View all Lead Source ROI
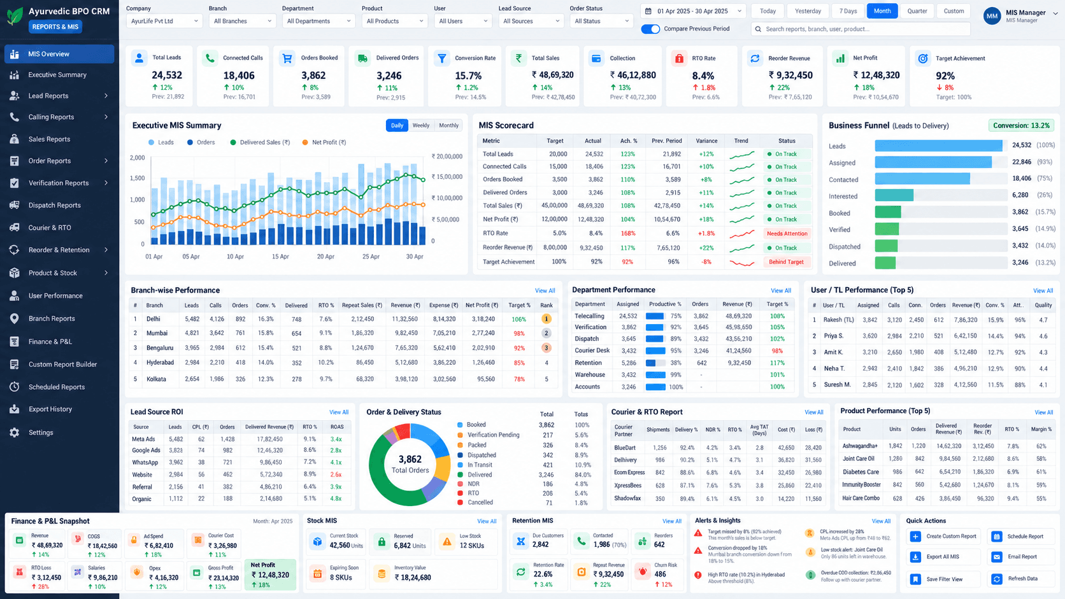 (x=339, y=412)
